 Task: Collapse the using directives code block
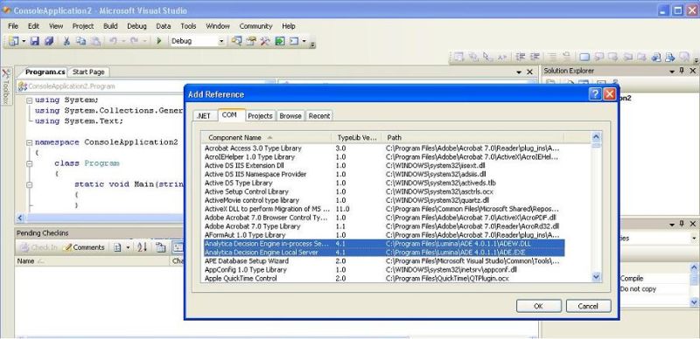pos(29,100)
